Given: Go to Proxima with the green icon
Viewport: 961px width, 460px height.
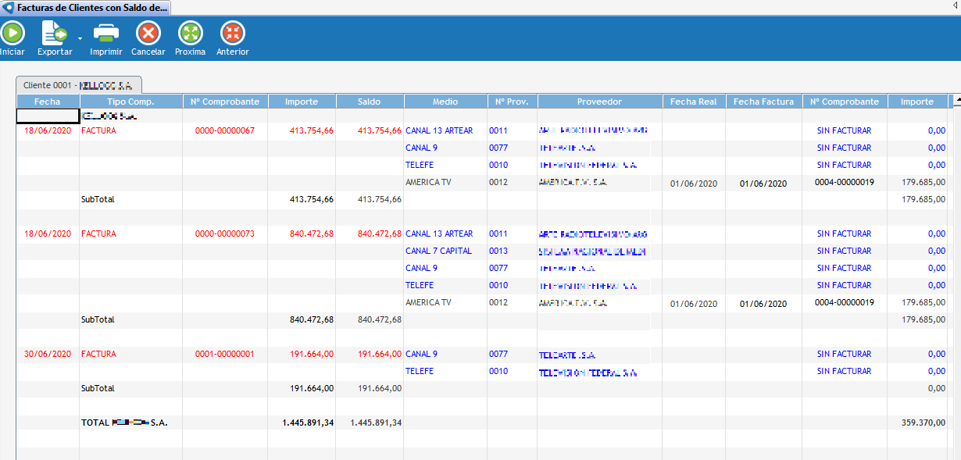Looking at the screenshot, I should point(190,33).
